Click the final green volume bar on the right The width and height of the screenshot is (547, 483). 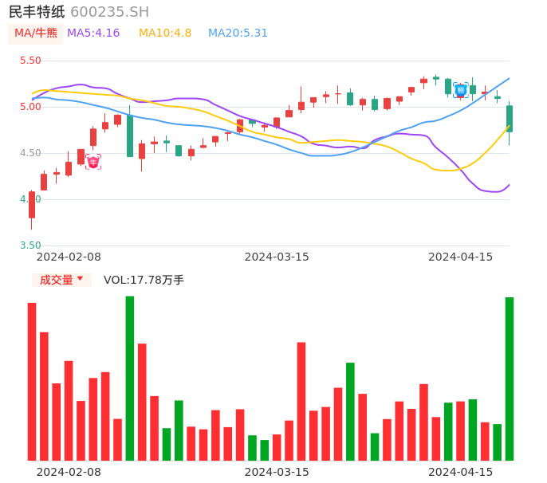(510, 379)
